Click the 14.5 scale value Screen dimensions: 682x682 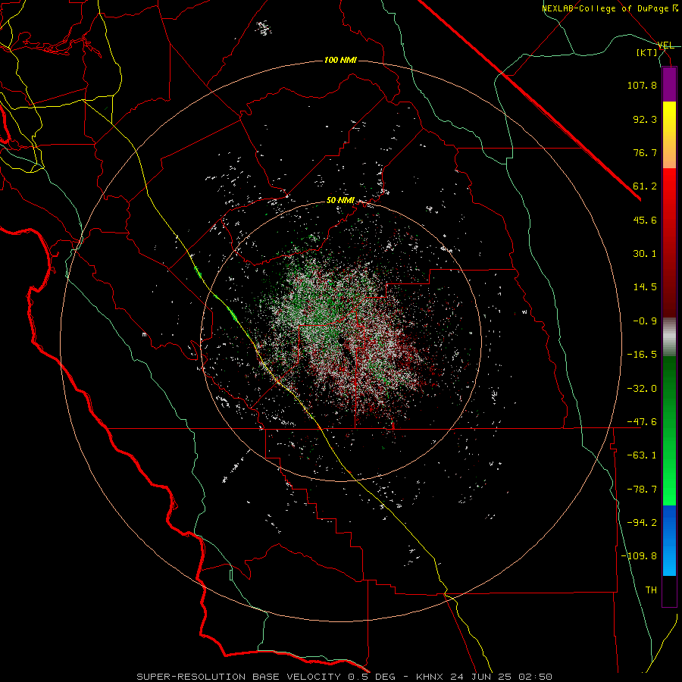point(645,287)
